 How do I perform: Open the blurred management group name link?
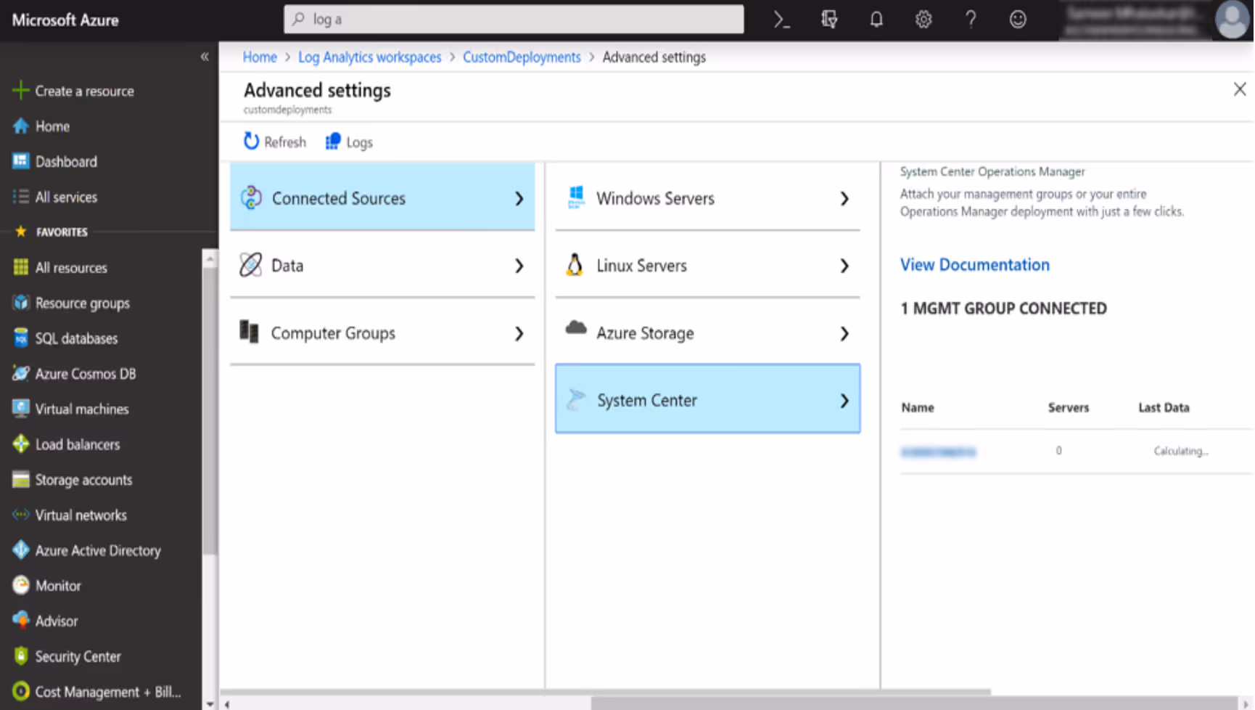pos(938,452)
